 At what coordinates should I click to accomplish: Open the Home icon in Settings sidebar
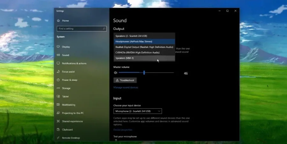[x=58, y=21]
